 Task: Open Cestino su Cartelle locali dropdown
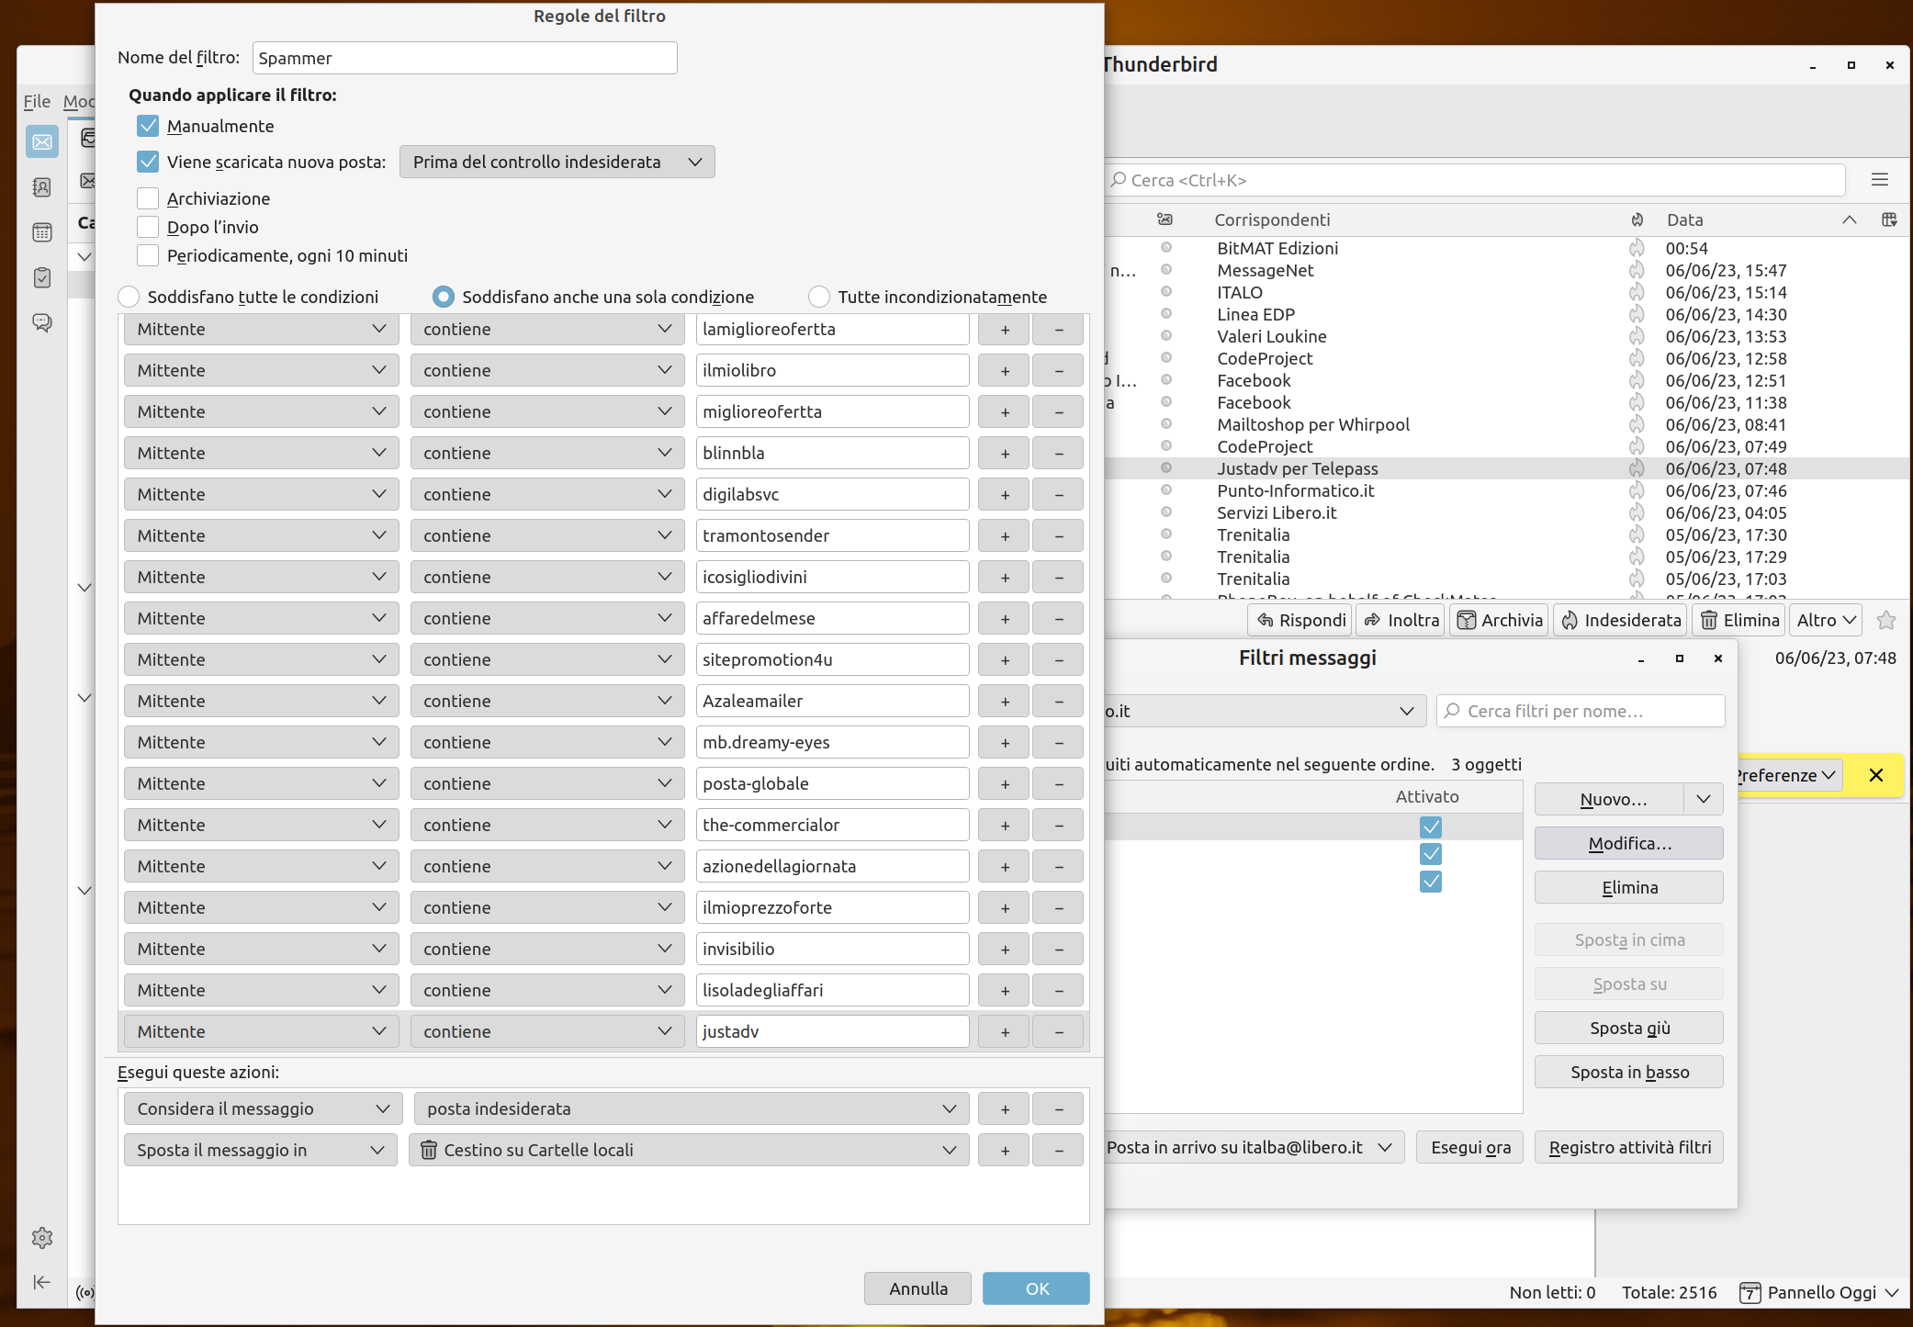tap(689, 1150)
